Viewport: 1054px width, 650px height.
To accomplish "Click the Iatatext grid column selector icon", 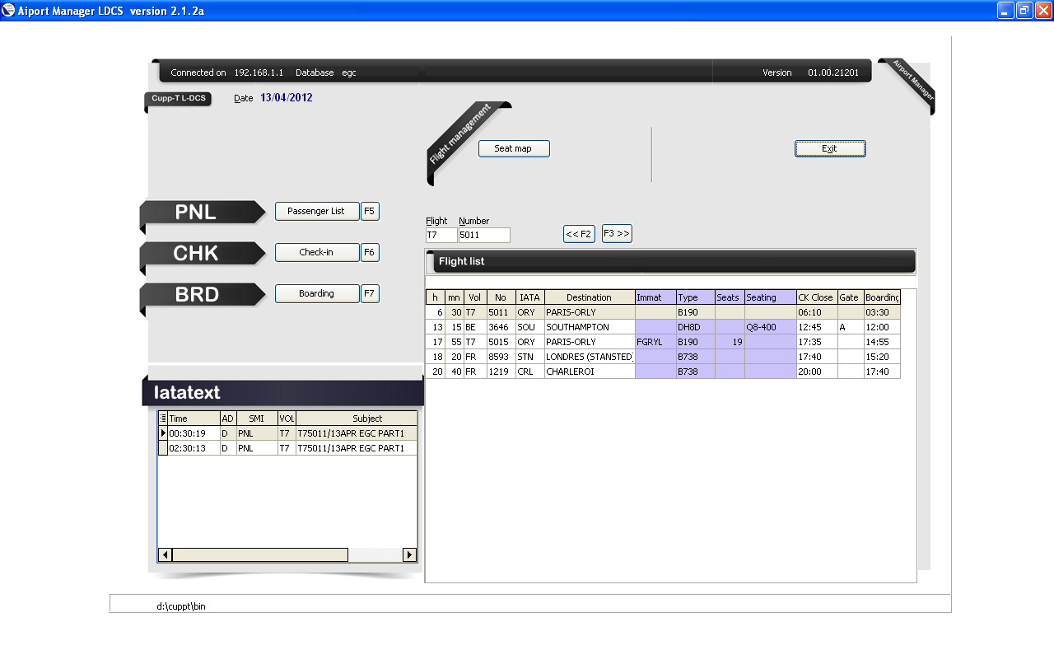I will (x=162, y=419).
